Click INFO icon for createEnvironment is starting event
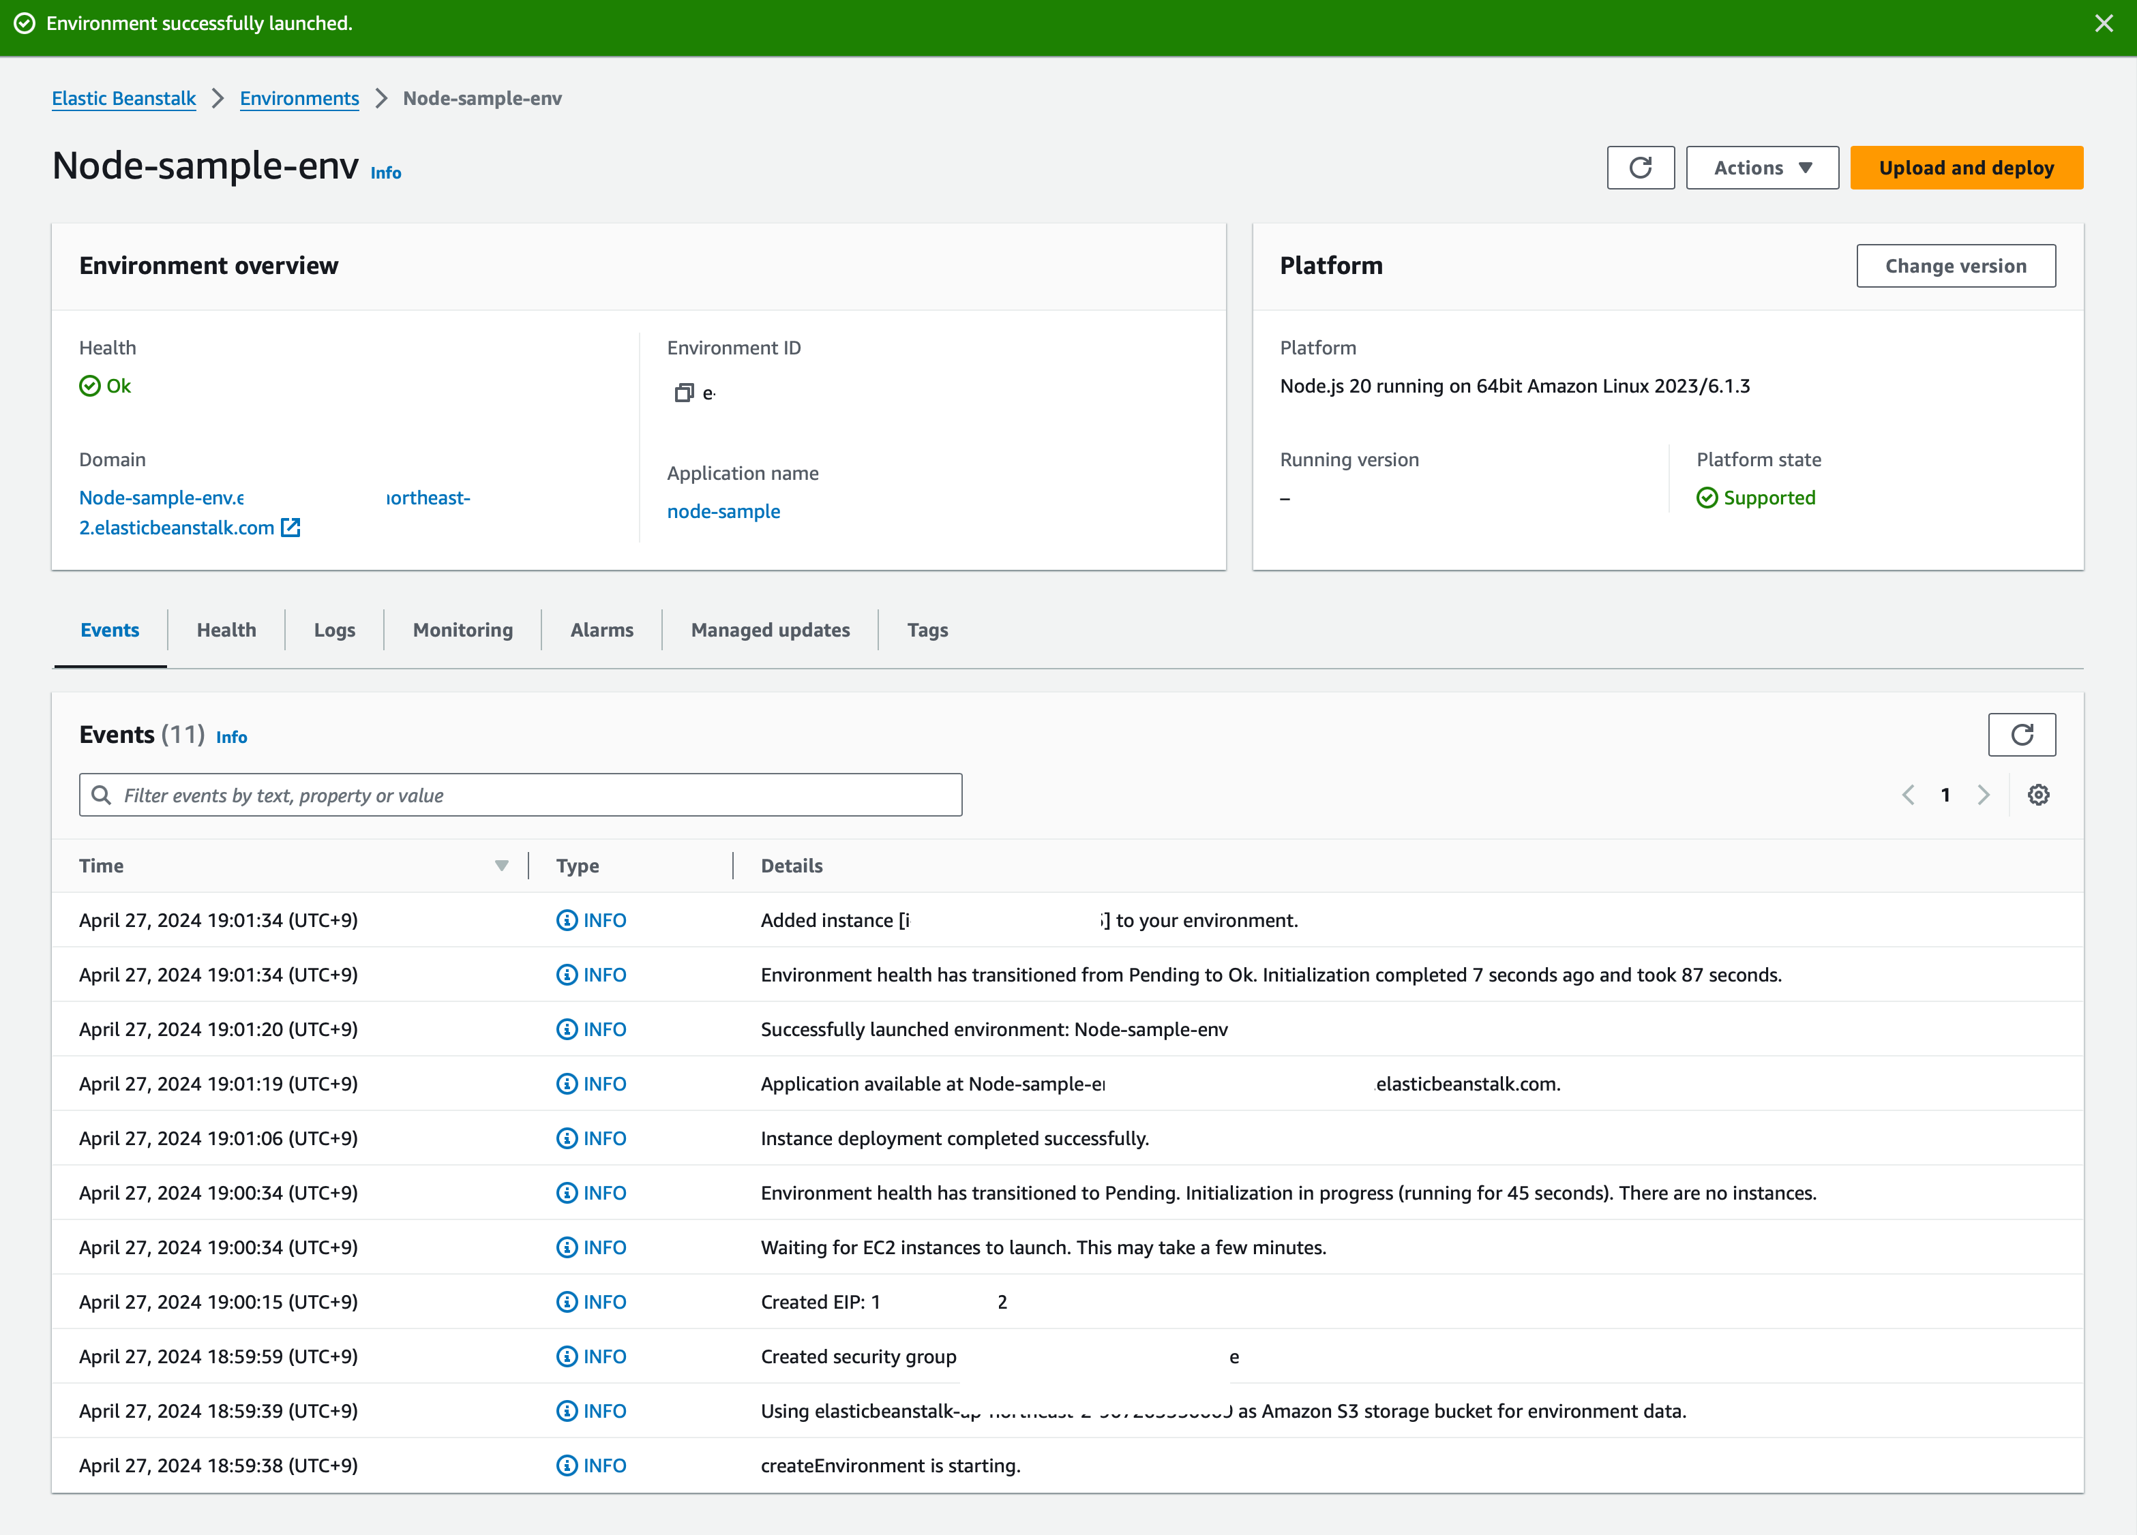 pyautogui.click(x=567, y=1465)
